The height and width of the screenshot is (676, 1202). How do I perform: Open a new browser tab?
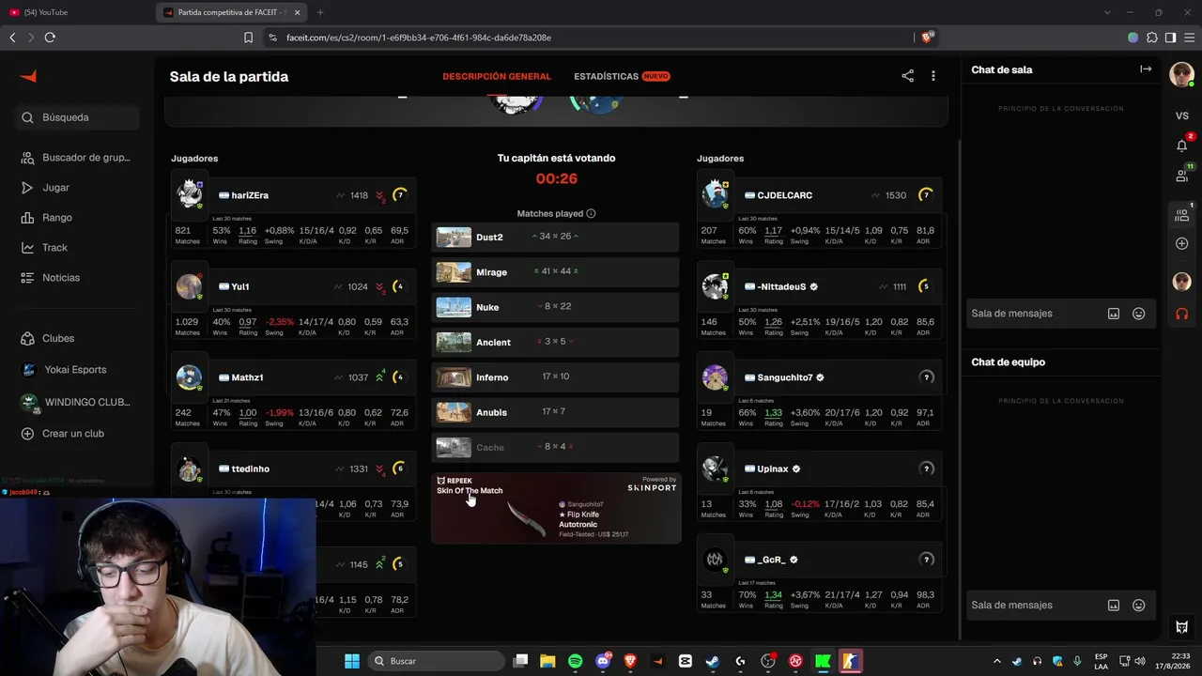pos(320,12)
